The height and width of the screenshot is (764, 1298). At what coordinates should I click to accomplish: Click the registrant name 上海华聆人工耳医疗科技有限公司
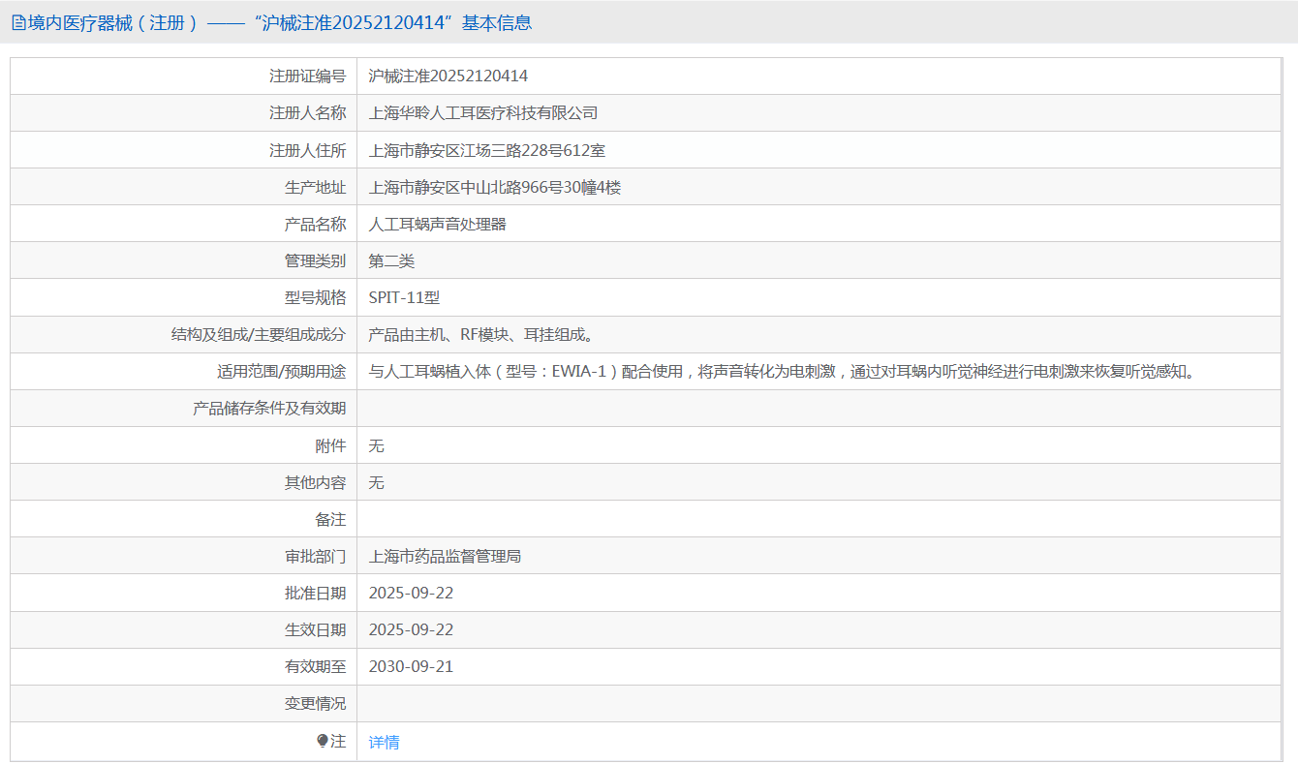(x=483, y=113)
